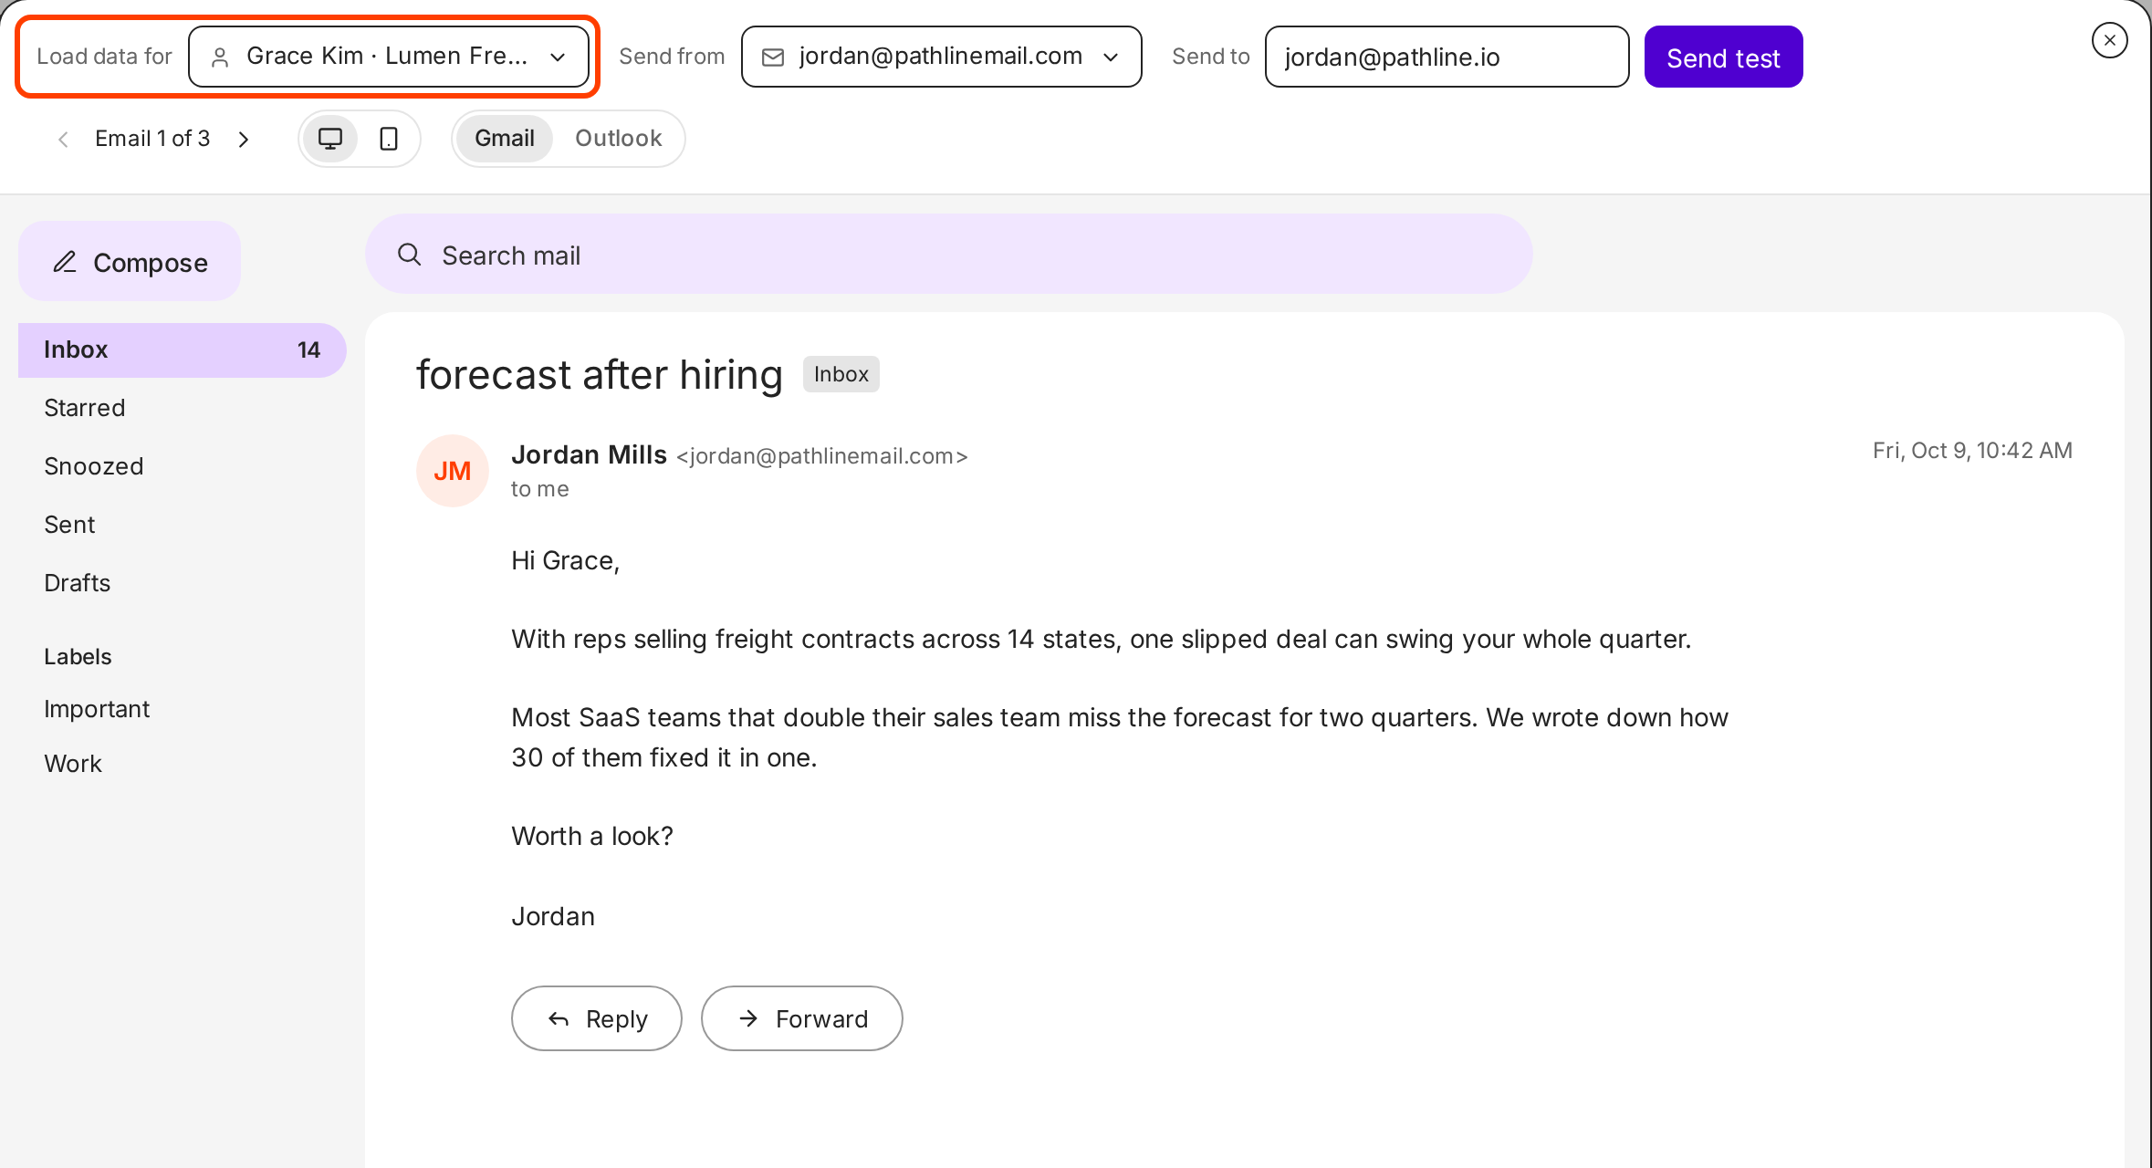The height and width of the screenshot is (1168, 2152).
Task: Close the preview with the X icon
Action: (2109, 40)
